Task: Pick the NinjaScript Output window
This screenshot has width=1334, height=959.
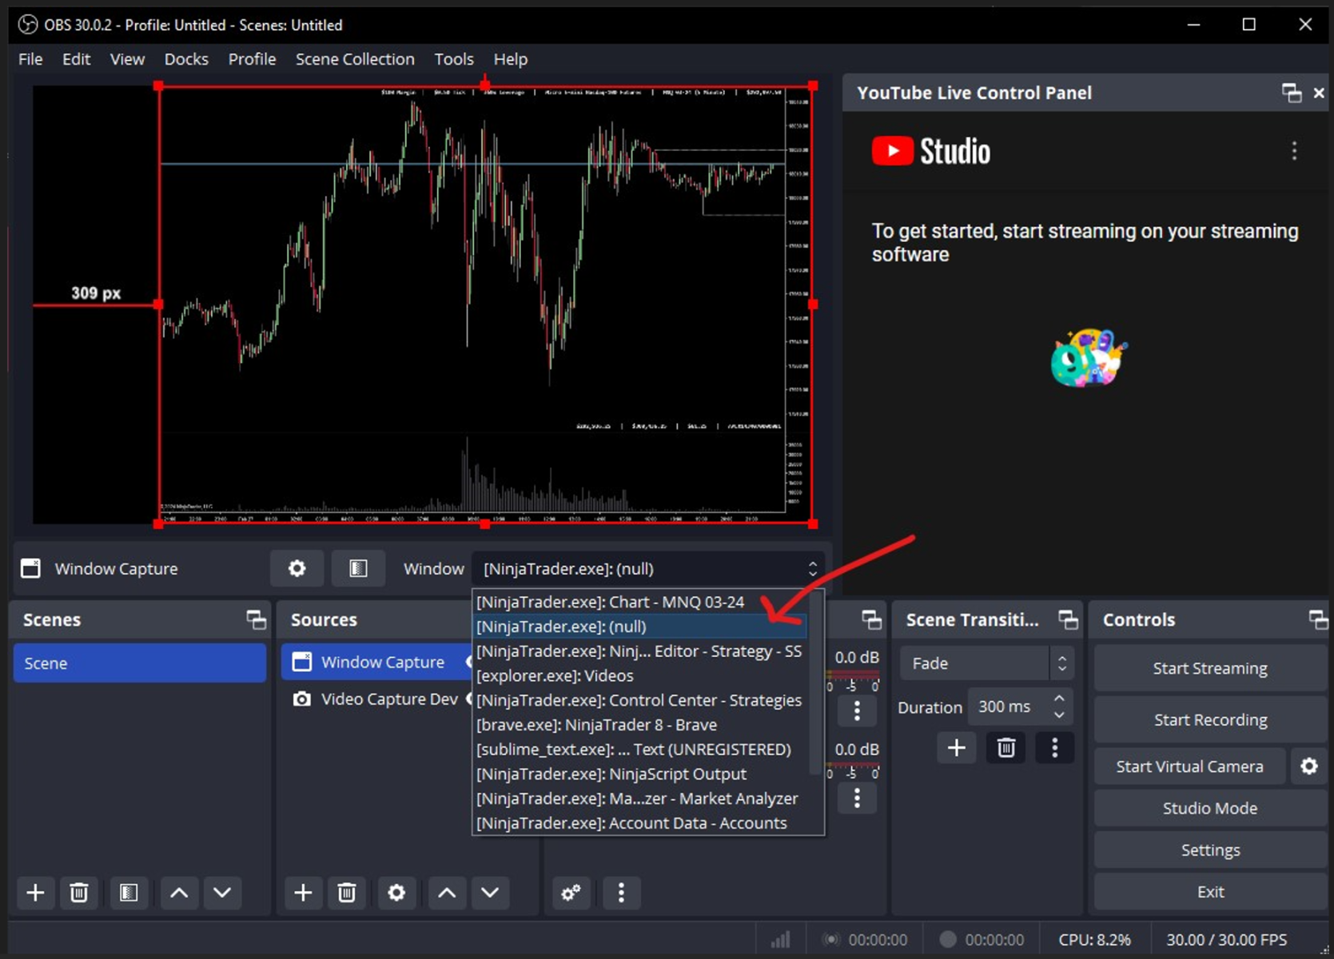Action: pos(641,774)
